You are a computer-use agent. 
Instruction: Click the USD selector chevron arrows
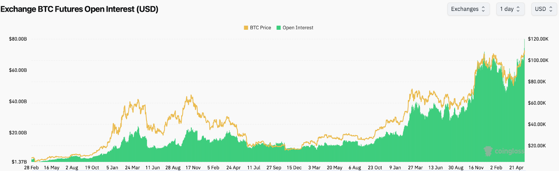point(551,9)
